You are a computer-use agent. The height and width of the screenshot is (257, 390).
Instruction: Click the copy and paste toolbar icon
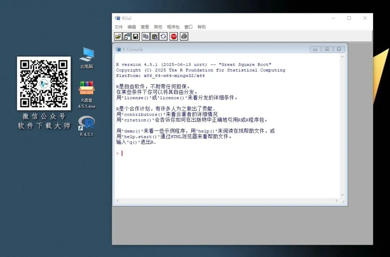pos(163,37)
